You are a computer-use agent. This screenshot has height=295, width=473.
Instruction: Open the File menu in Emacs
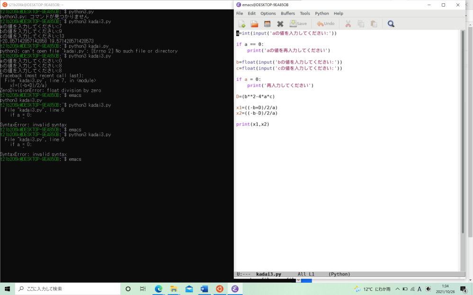coord(240,13)
